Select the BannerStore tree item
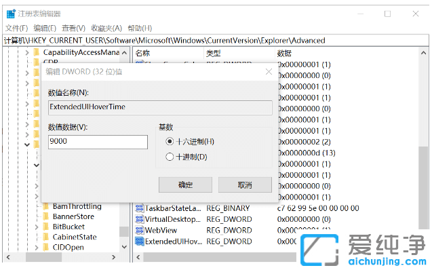The width and height of the screenshot is (432, 270). click(x=73, y=216)
